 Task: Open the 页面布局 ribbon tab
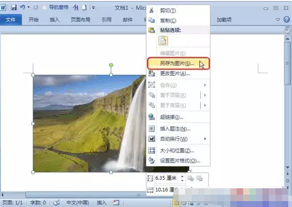pos(81,19)
